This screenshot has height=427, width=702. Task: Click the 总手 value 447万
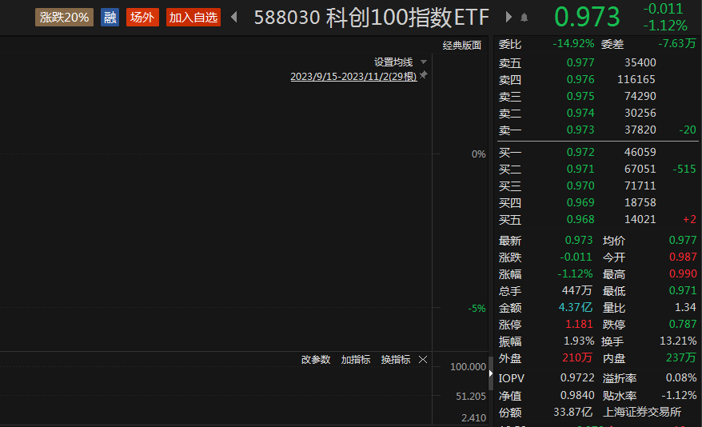pos(577,291)
